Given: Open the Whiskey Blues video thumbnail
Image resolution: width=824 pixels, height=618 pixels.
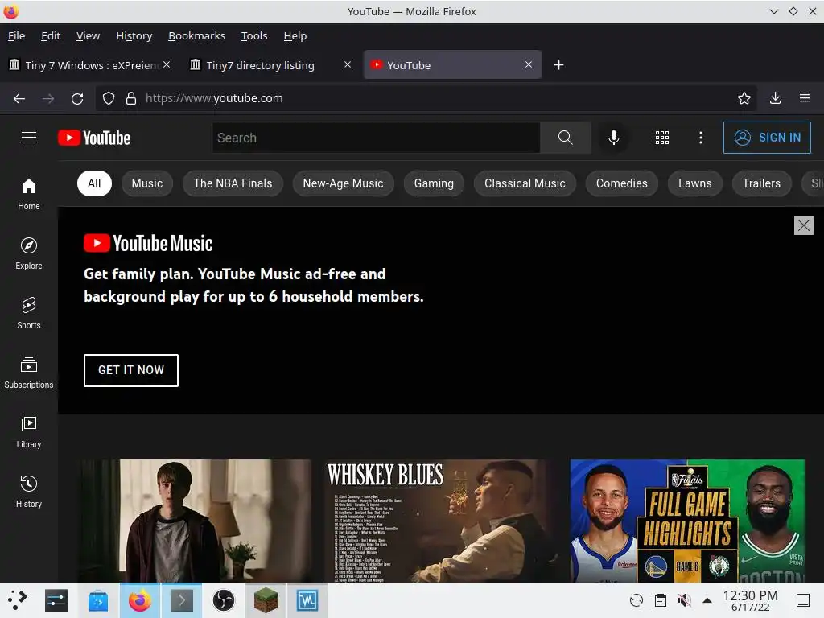Looking at the screenshot, I should (x=443, y=521).
